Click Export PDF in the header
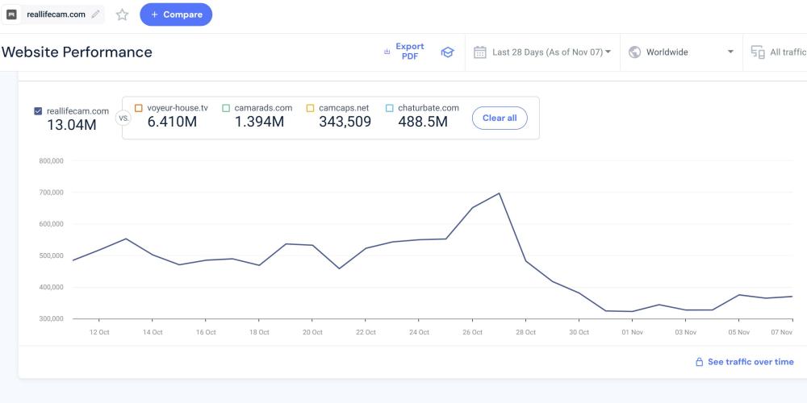Viewport: 807px width, 403px height. tap(409, 52)
